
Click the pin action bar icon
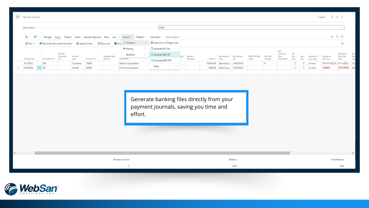click(342, 44)
